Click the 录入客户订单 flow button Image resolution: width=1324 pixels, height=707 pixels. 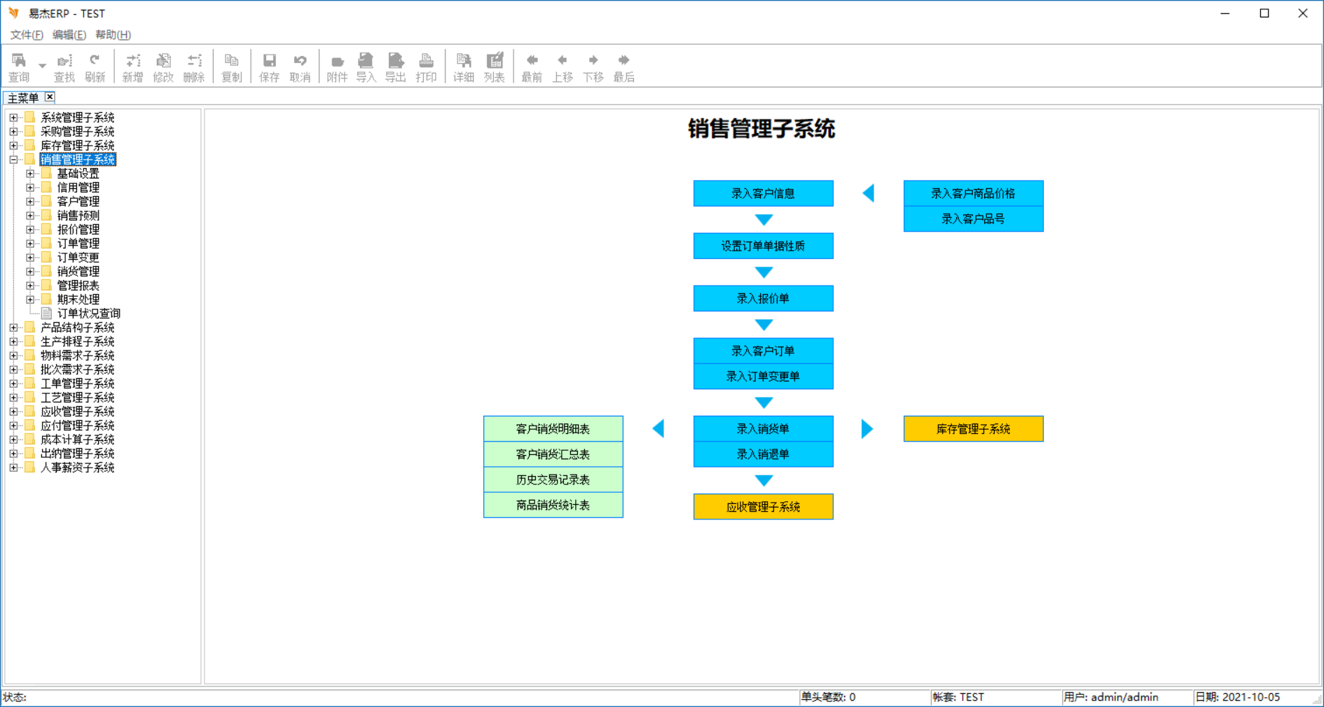coord(763,351)
